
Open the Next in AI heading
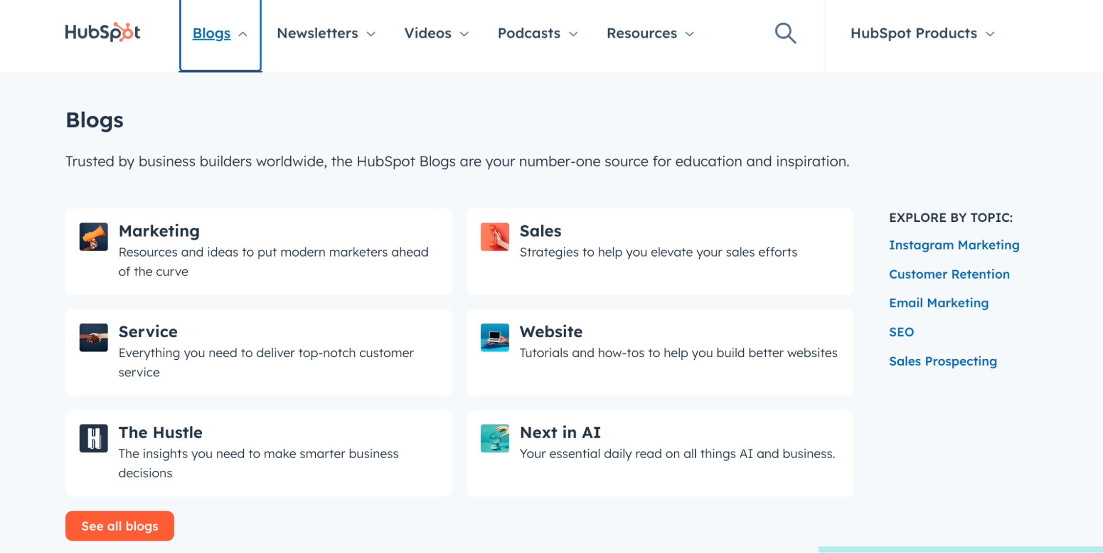click(x=560, y=433)
